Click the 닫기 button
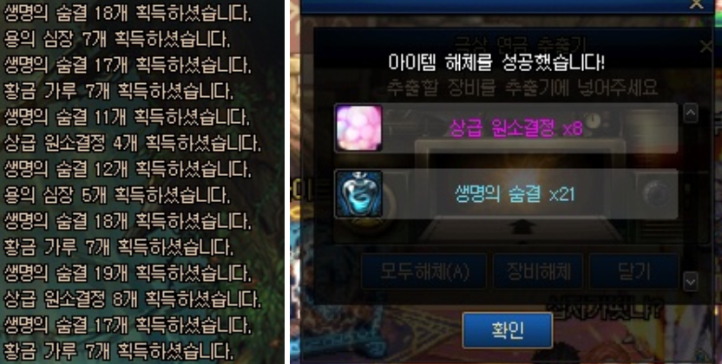 coord(634,271)
